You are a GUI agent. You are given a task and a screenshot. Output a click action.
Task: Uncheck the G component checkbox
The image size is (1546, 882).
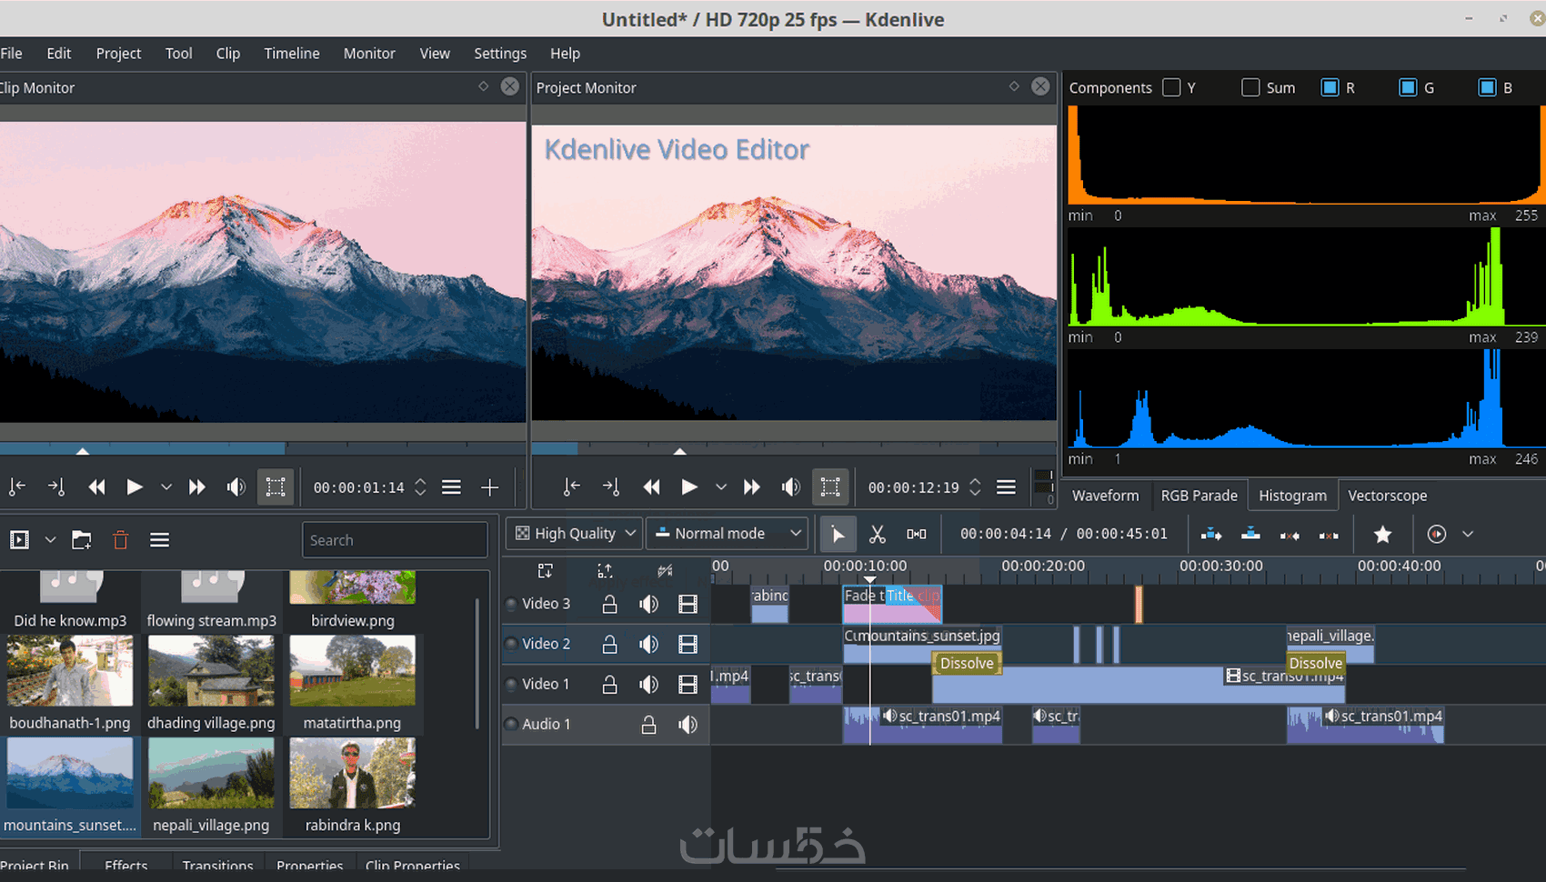[1408, 87]
